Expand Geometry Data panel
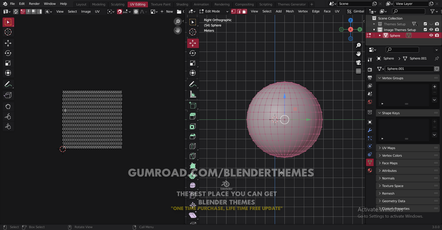This screenshot has width=442, height=230. [x=408, y=201]
